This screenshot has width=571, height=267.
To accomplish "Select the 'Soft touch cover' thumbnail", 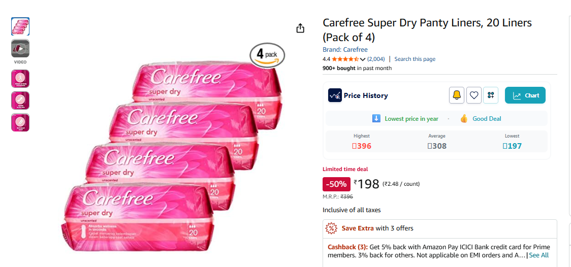I will point(20,122).
